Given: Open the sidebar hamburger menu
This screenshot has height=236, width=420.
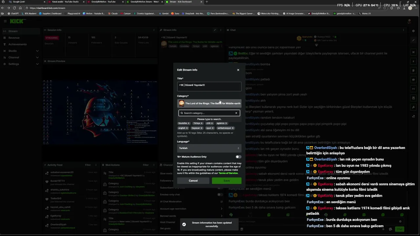Looking at the screenshot, I should click(5, 21).
